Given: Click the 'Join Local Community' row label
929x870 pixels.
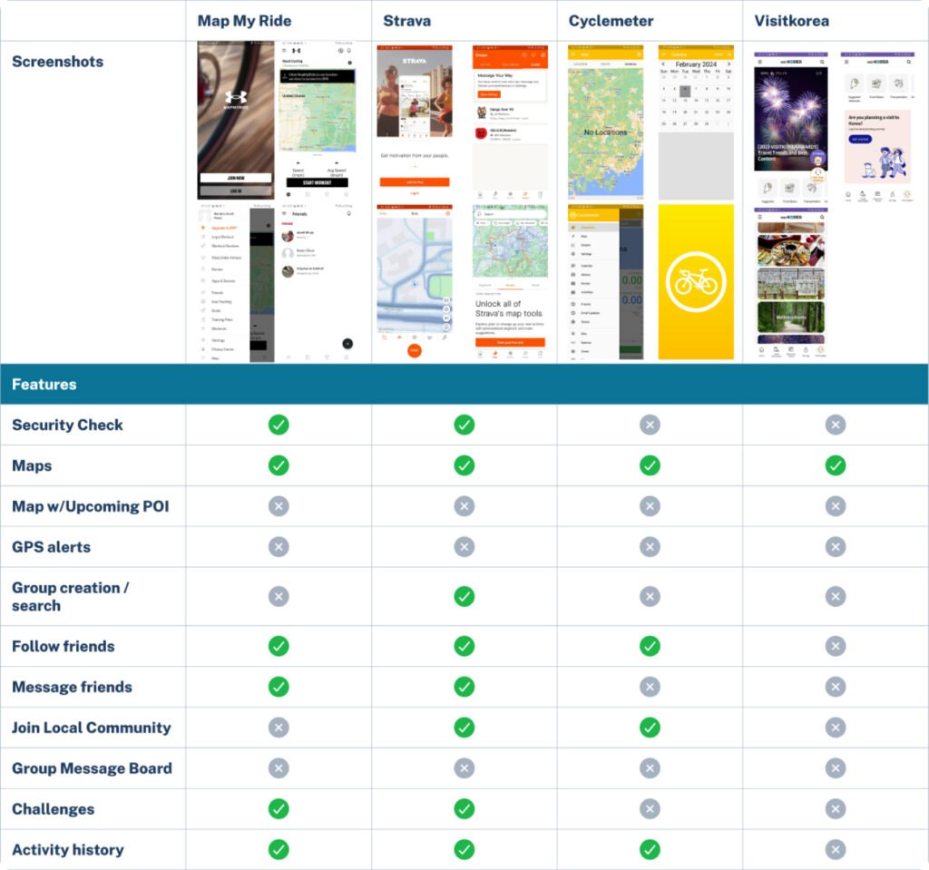Looking at the screenshot, I should (92, 728).
